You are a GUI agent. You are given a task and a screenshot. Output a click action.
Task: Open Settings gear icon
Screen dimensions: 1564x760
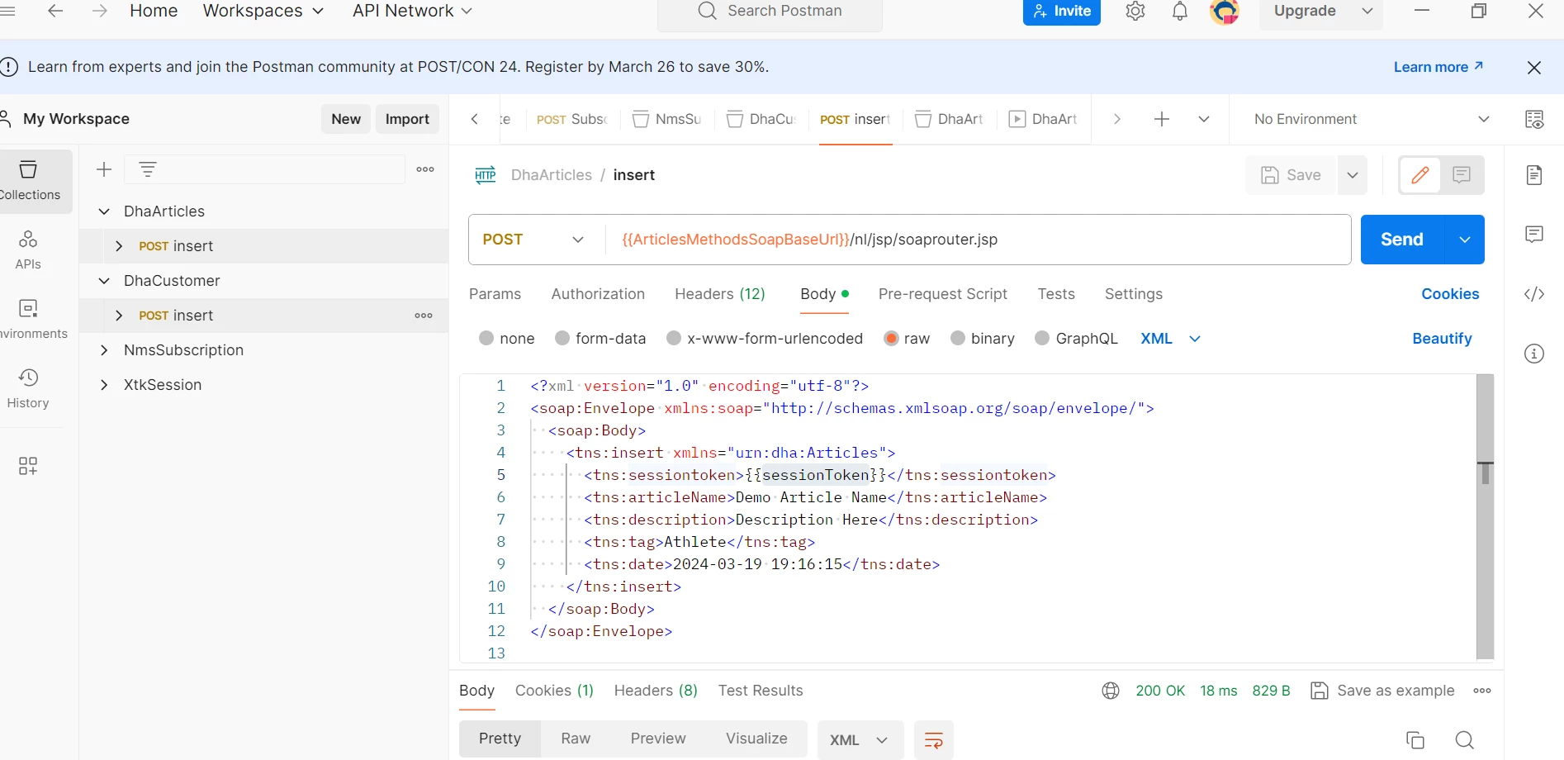coord(1135,11)
